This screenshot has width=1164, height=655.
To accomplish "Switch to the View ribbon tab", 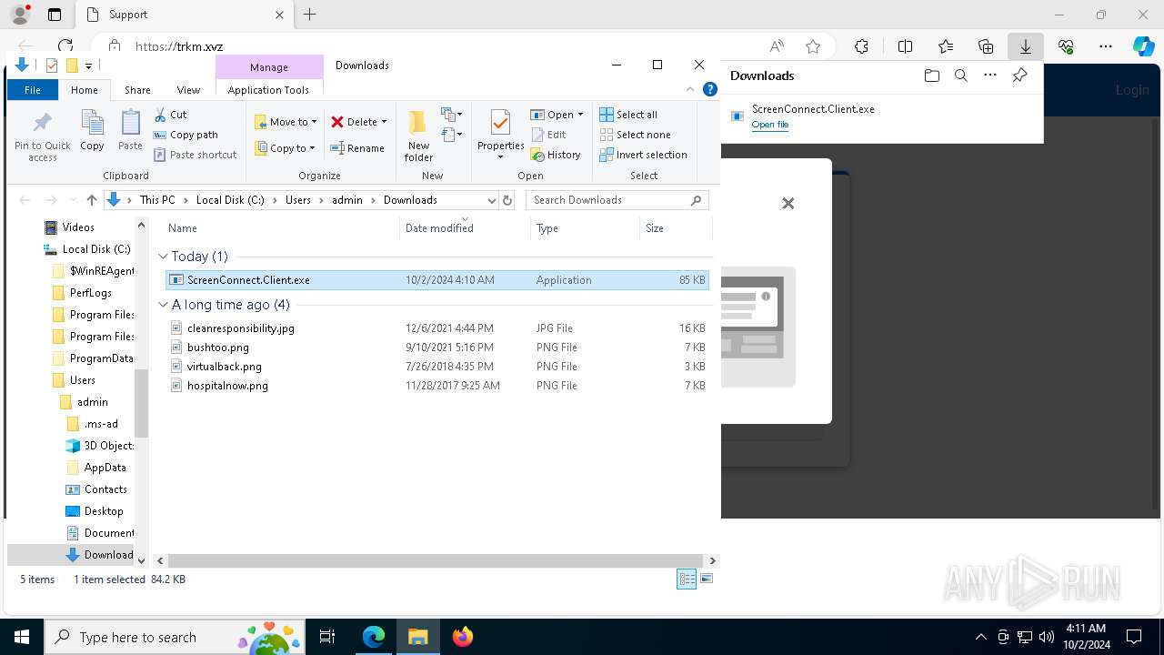I will [x=188, y=90].
